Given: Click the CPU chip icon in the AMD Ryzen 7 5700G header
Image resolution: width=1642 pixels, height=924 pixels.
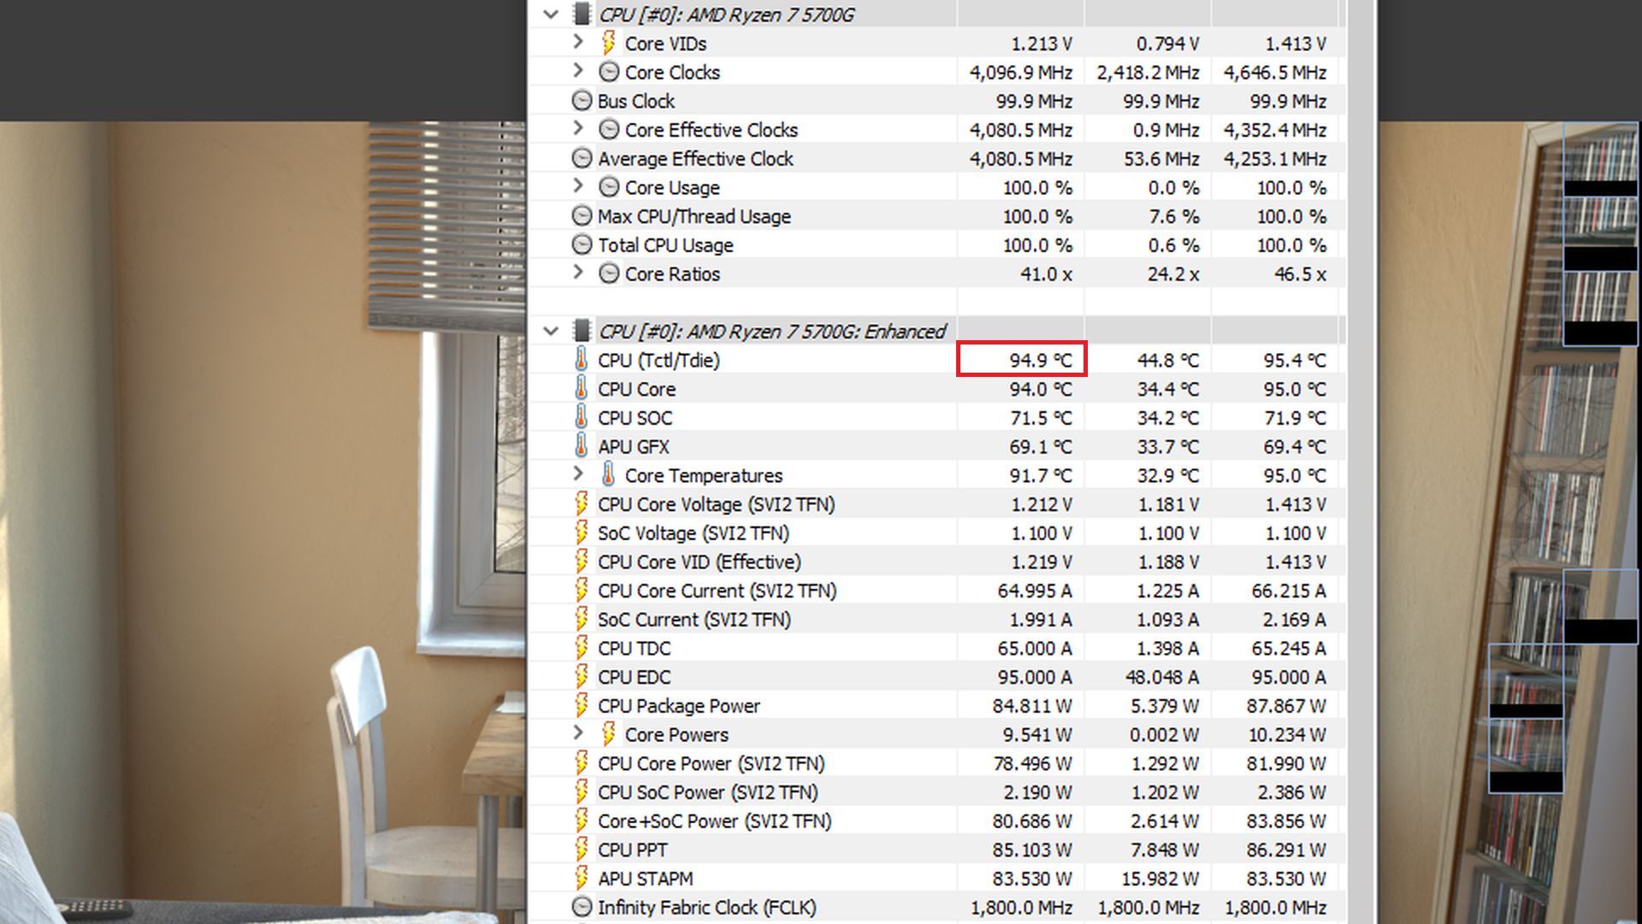Looking at the screenshot, I should (x=581, y=14).
